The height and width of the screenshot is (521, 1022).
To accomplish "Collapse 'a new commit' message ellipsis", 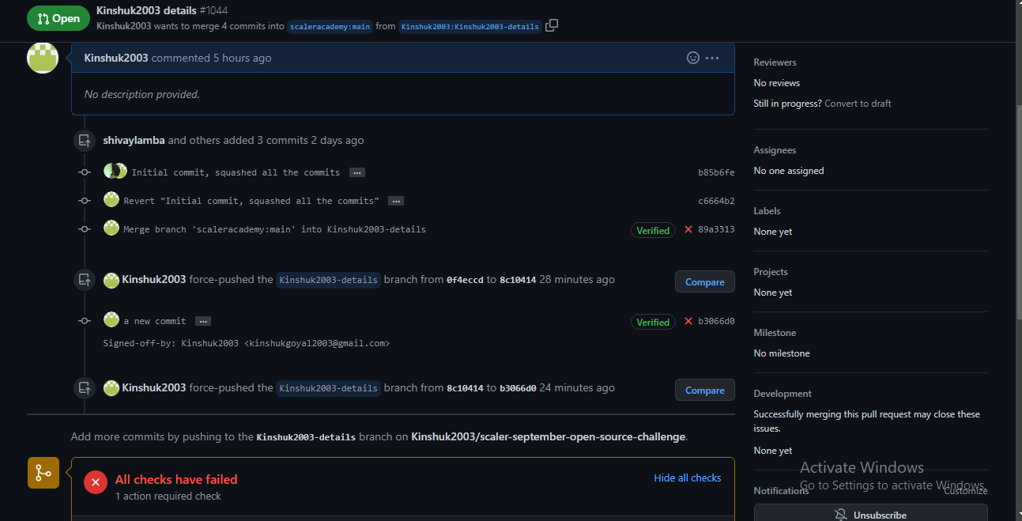I will (x=203, y=321).
